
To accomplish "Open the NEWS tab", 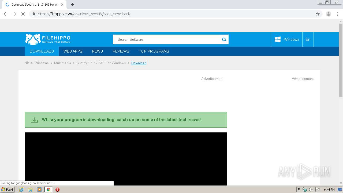I will (98, 51).
